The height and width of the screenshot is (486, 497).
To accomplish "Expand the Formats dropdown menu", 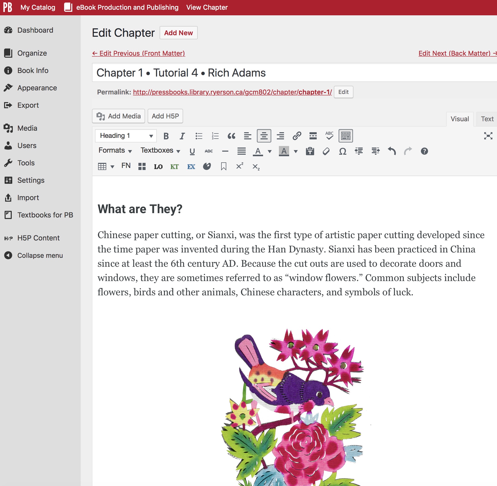I will pos(115,151).
